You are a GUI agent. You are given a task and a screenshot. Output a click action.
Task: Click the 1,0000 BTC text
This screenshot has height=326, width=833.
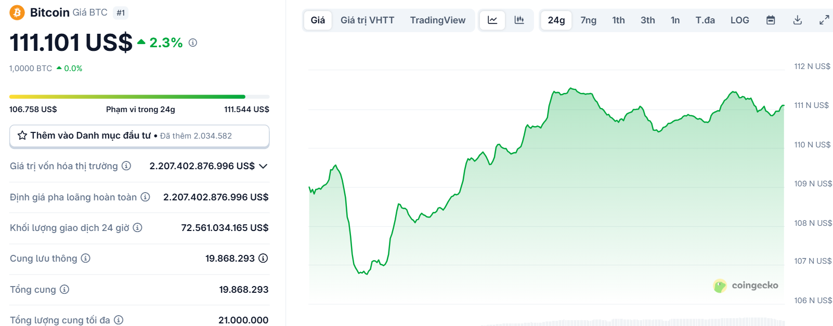pyautogui.click(x=31, y=69)
